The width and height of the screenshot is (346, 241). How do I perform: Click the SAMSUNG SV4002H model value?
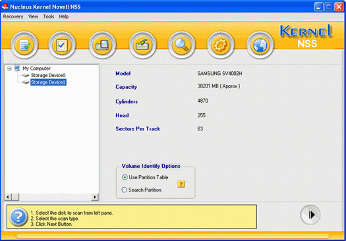click(x=219, y=74)
